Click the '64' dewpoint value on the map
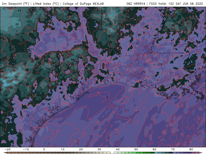 pyautogui.click(x=106, y=19)
